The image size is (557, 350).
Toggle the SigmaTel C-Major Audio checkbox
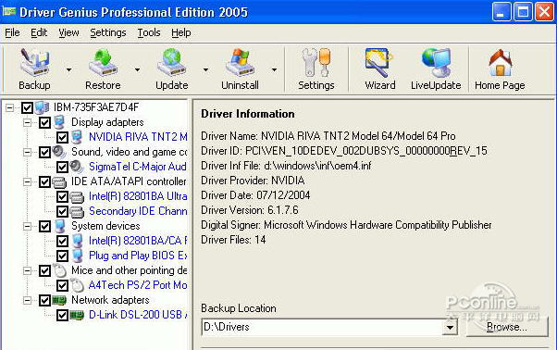62,167
